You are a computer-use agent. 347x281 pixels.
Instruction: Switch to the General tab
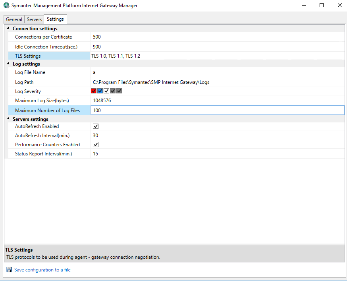(14, 19)
